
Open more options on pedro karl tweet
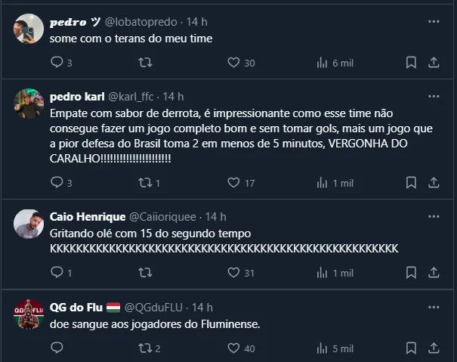434,96
